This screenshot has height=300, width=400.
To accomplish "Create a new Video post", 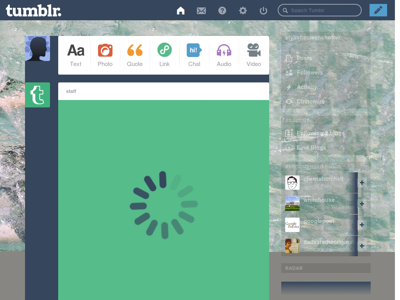I will pos(254,55).
